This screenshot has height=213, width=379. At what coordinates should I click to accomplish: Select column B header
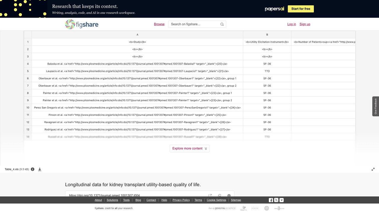[267, 35]
